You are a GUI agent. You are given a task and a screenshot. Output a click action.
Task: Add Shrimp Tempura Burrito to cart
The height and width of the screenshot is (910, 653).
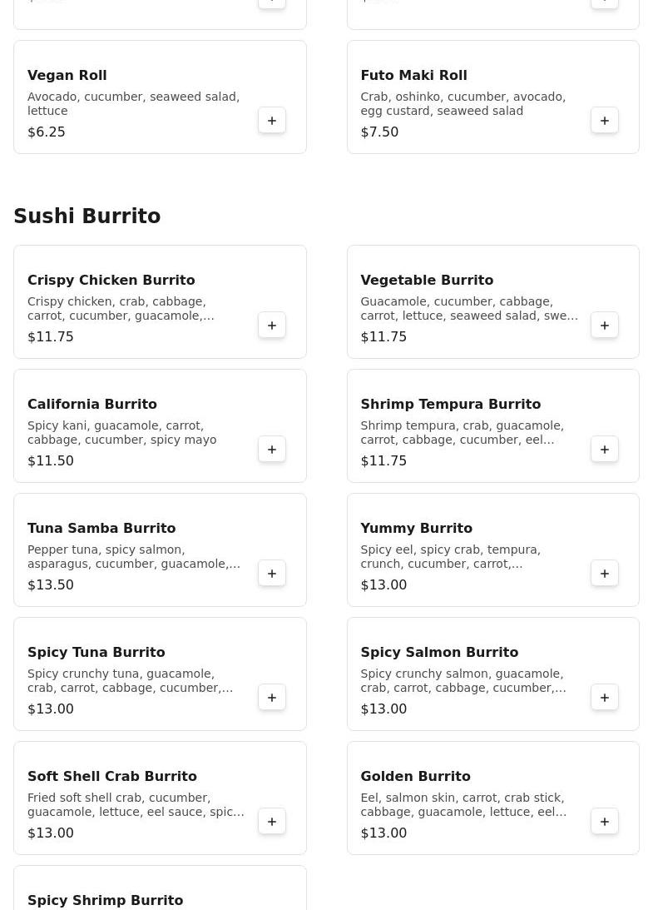[605, 450]
